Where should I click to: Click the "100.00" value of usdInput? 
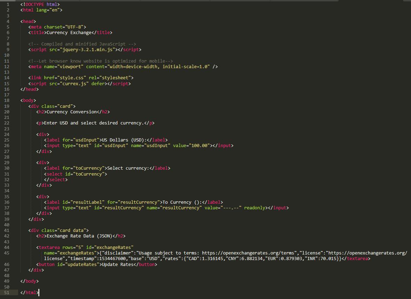coord(199,146)
